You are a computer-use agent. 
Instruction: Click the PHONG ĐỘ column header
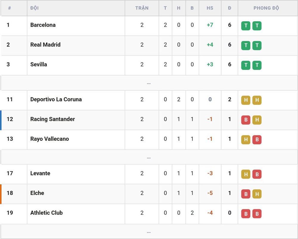pyautogui.click(x=266, y=8)
